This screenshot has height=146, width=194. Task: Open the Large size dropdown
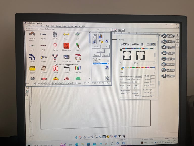[145, 63]
